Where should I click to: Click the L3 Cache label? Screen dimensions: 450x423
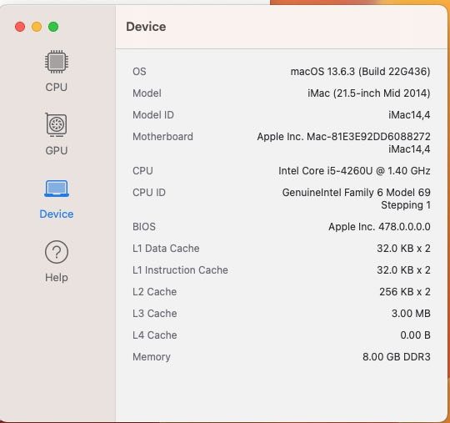pos(154,314)
